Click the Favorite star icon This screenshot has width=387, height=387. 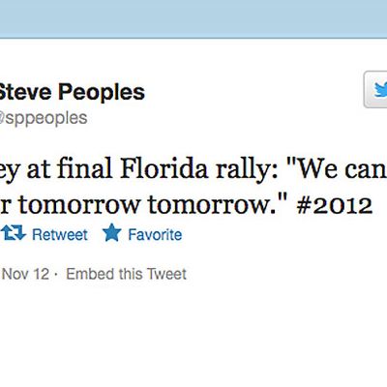112,232
